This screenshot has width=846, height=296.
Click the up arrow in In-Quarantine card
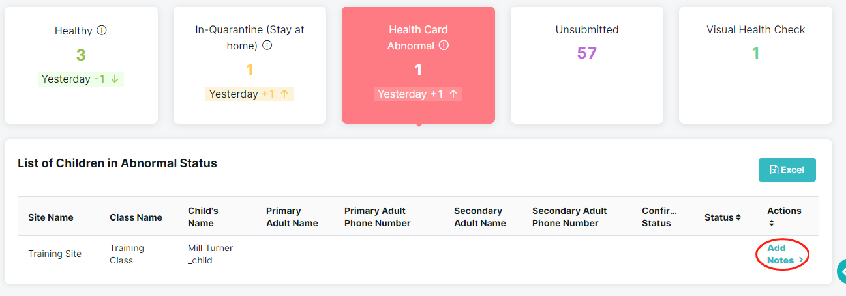point(284,94)
